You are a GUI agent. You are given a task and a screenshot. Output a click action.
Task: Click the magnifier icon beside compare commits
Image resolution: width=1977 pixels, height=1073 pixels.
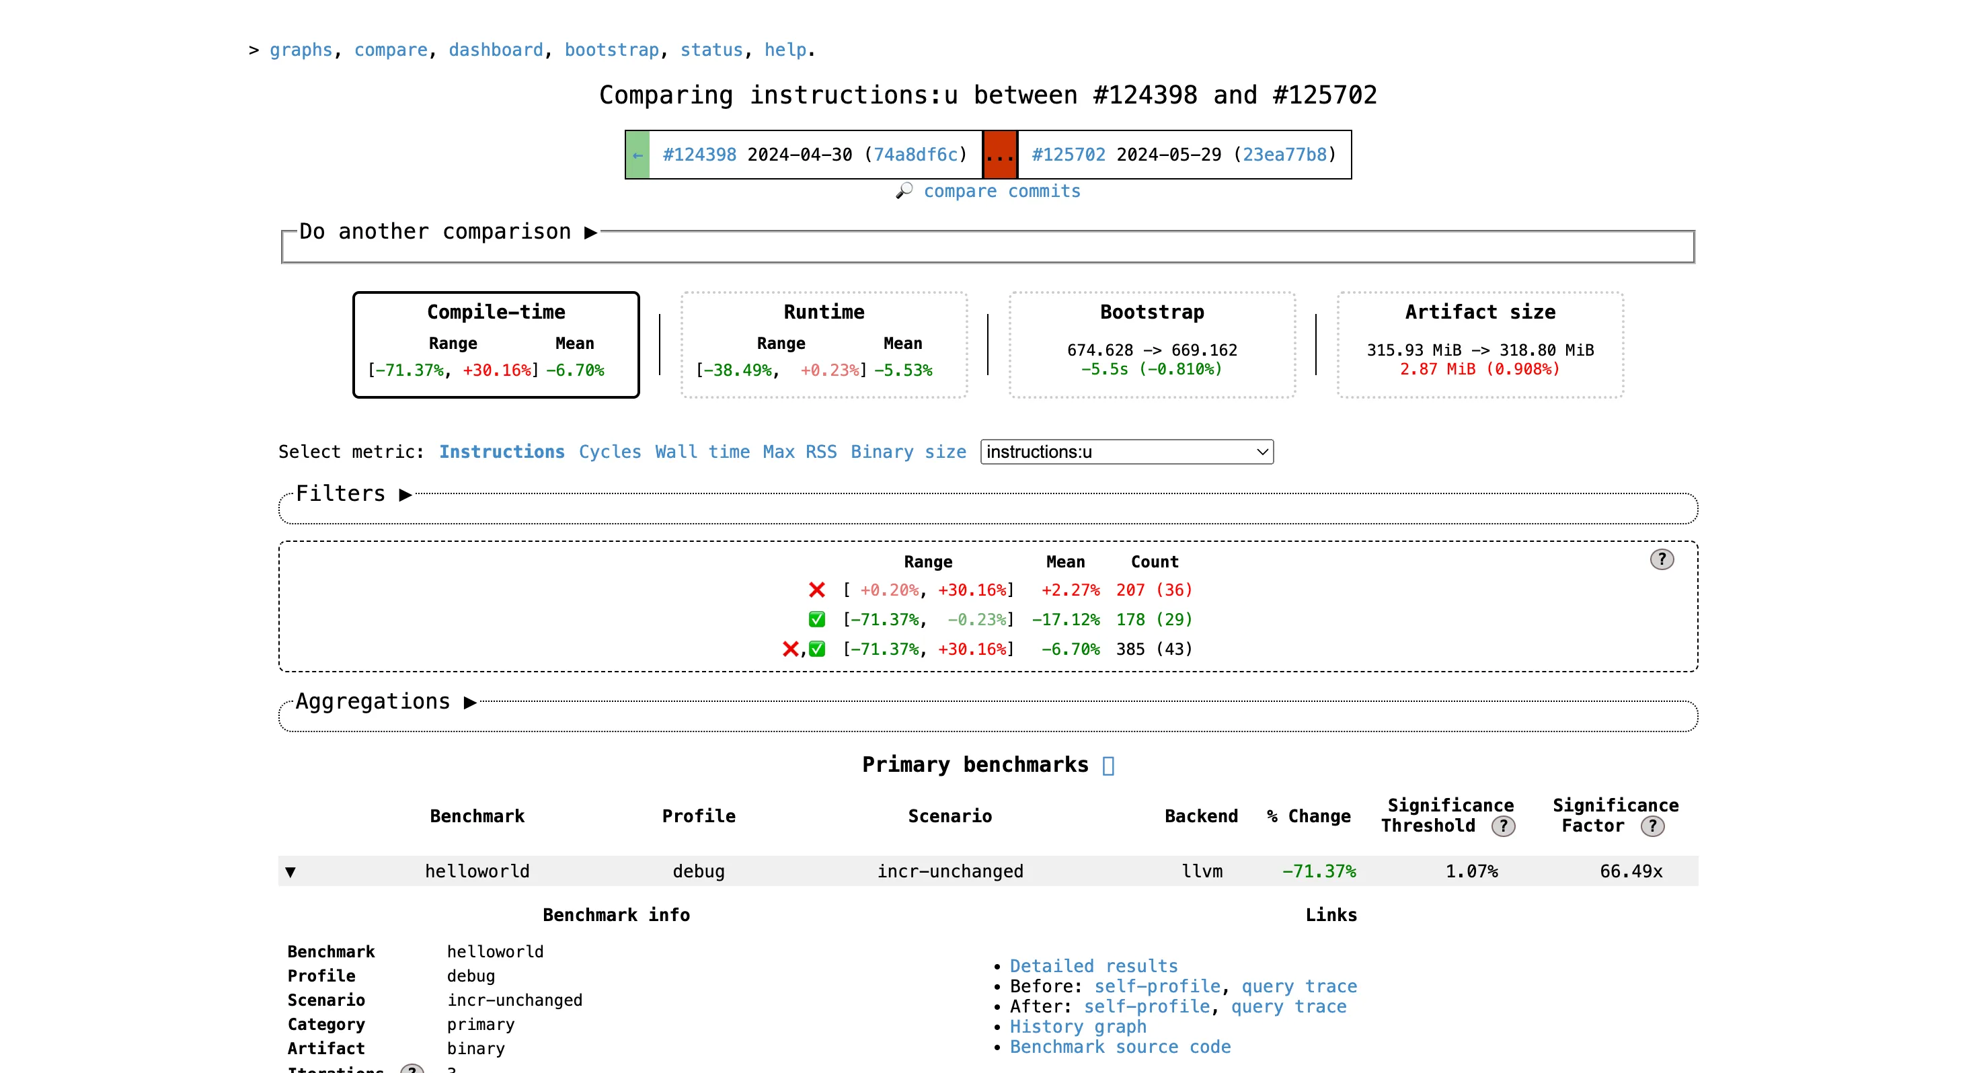point(904,190)
